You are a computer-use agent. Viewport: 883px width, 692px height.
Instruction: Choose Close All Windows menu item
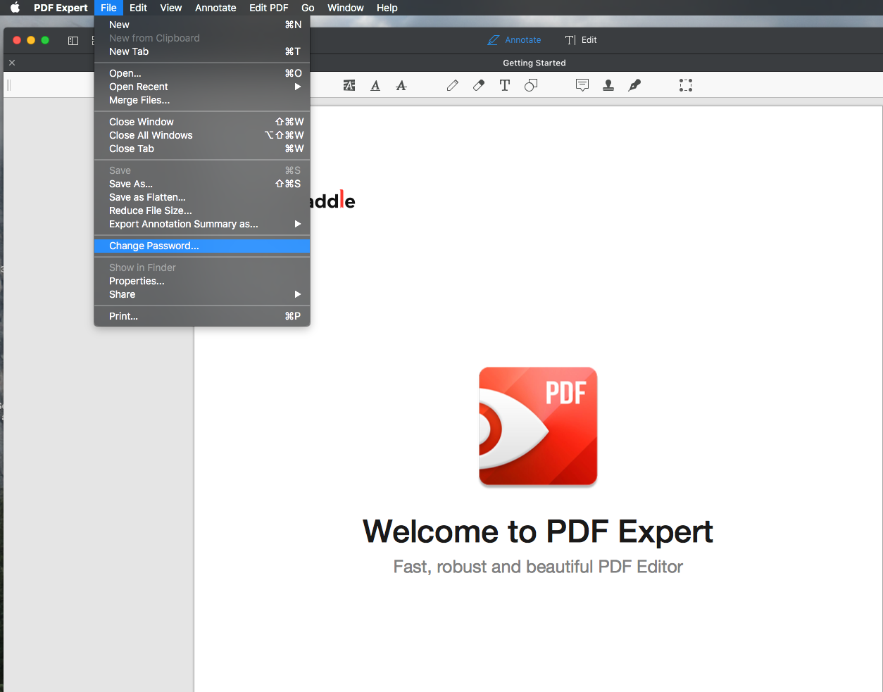point(202,135)
